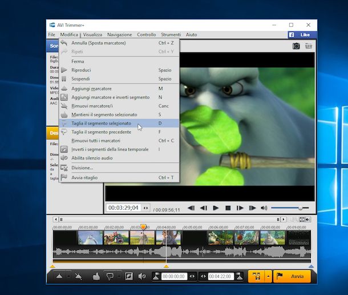Step forward one frame
Screen dimensions: 348x295
240,208
